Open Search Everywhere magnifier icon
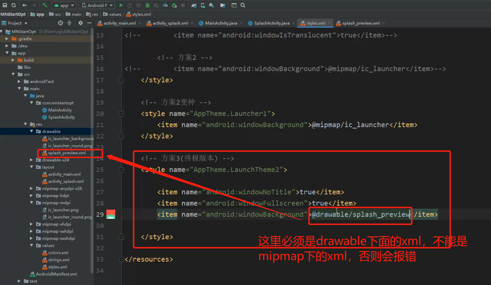The width and height of the screenshot is (491, 285). (243, 5)
